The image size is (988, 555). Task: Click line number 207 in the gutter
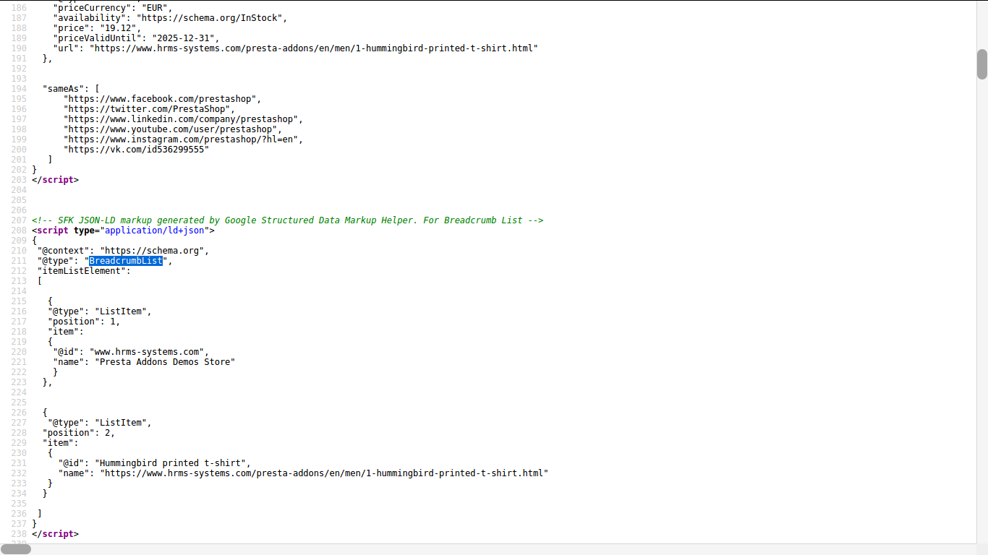(19, 220)
